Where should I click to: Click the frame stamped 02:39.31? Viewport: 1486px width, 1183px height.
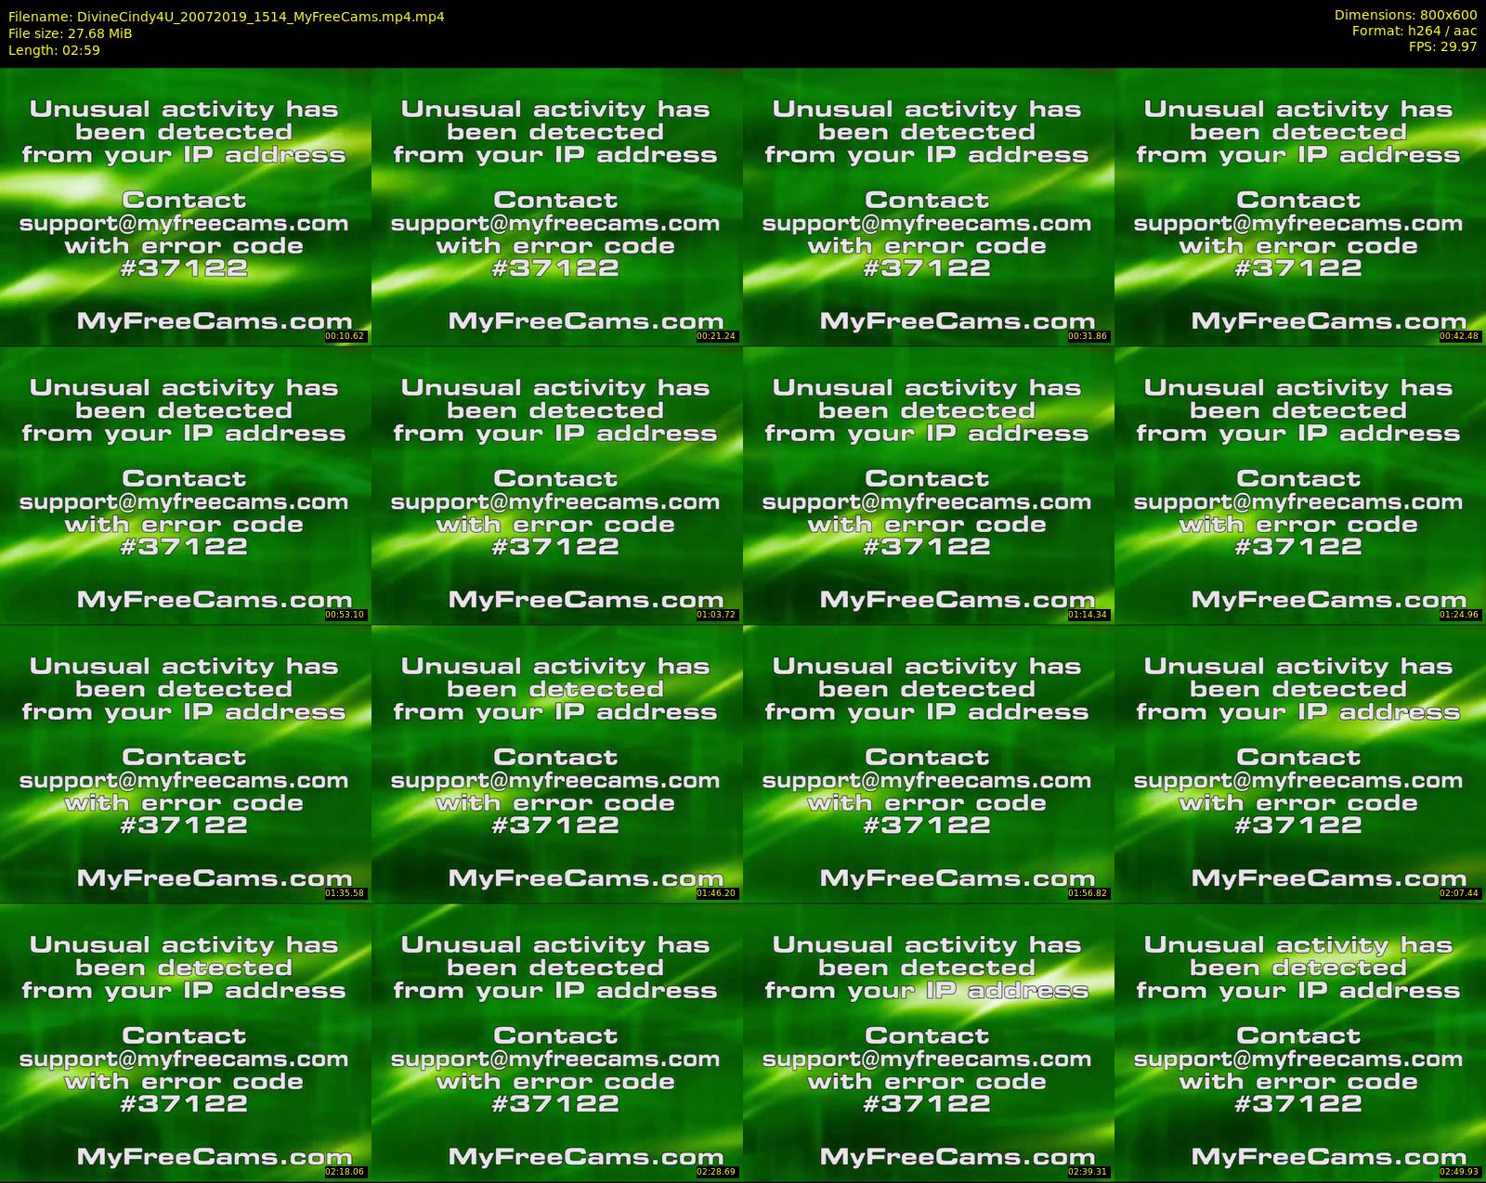(928, 1042)
